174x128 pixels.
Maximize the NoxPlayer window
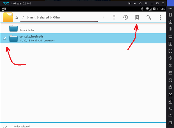click(157, 3)
